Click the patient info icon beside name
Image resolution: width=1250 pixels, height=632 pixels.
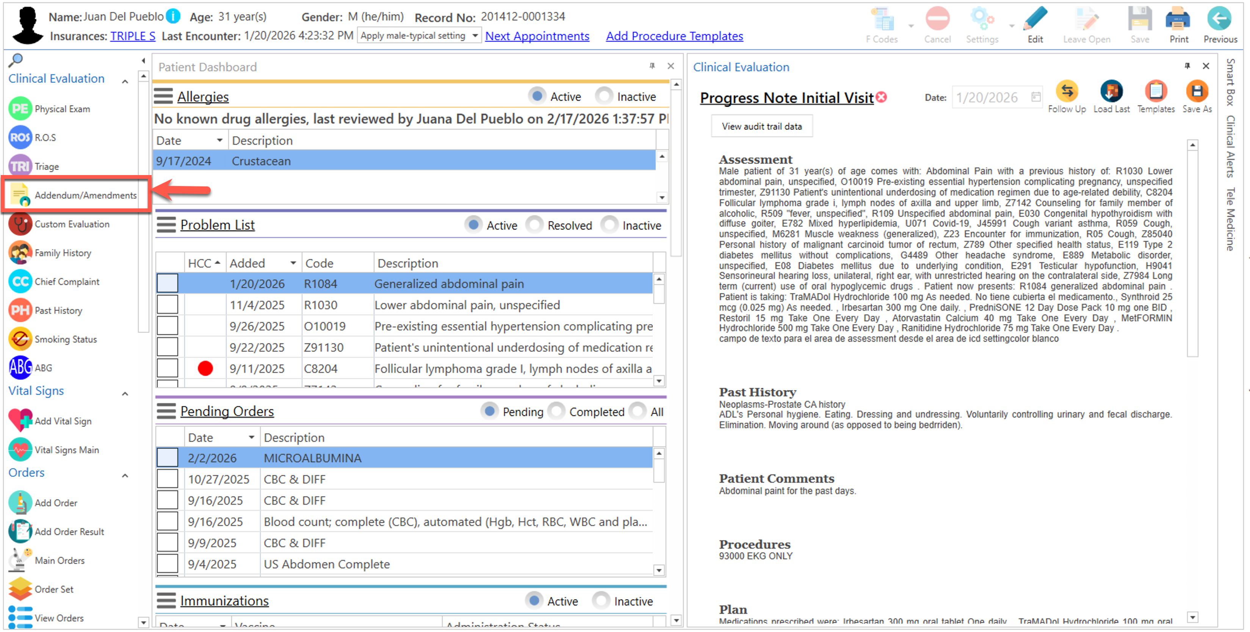click(x=173, y=17)
